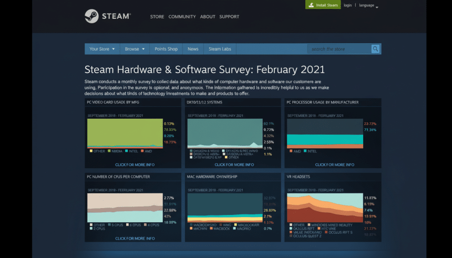Click the INTEL legend swatch in video card chart
The height and width of the screenshot is (258, 452).
pyautogui.click(x=127, y=151)
